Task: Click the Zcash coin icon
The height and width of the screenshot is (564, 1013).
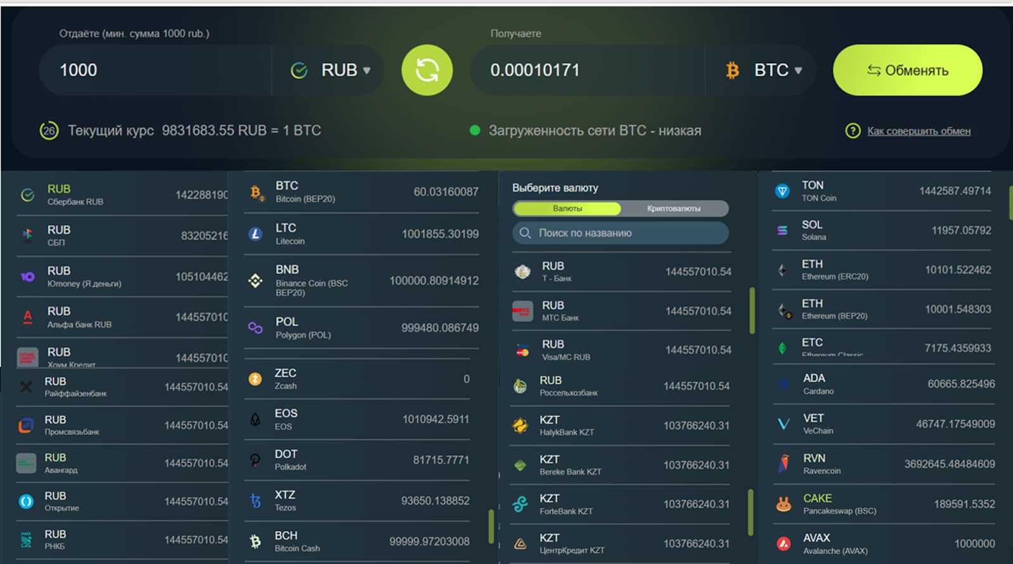Action: pyautogui.click(x=255, y=379)
